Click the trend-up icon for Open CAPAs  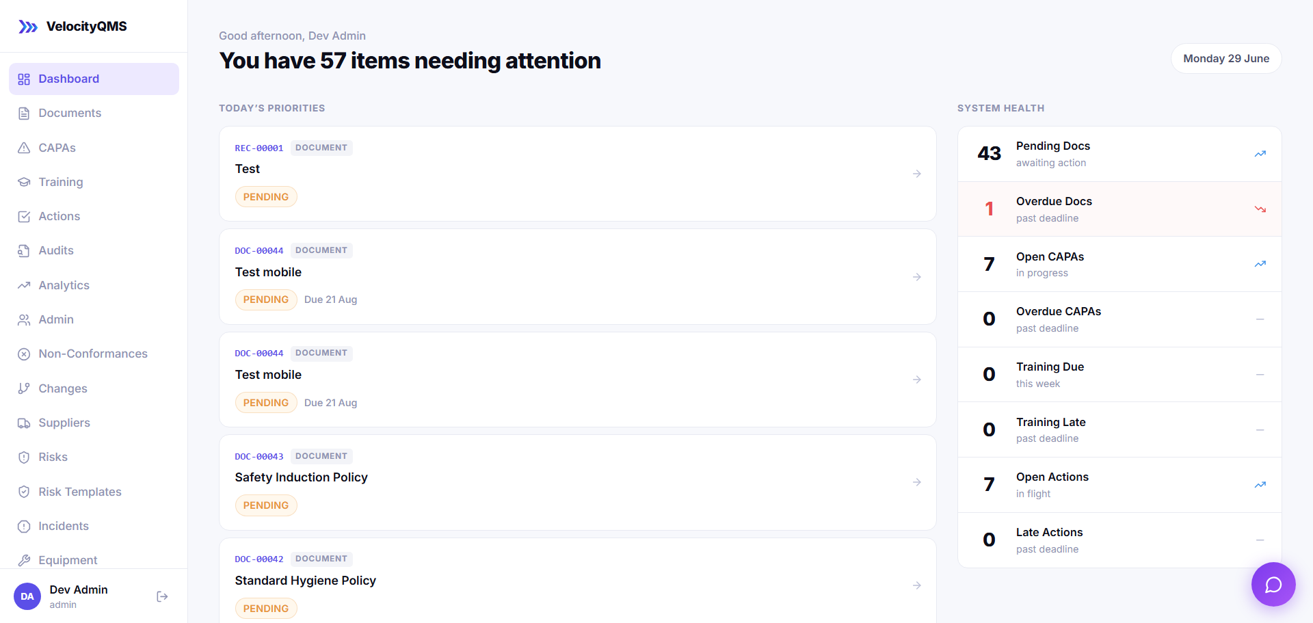coord(1260,264)
